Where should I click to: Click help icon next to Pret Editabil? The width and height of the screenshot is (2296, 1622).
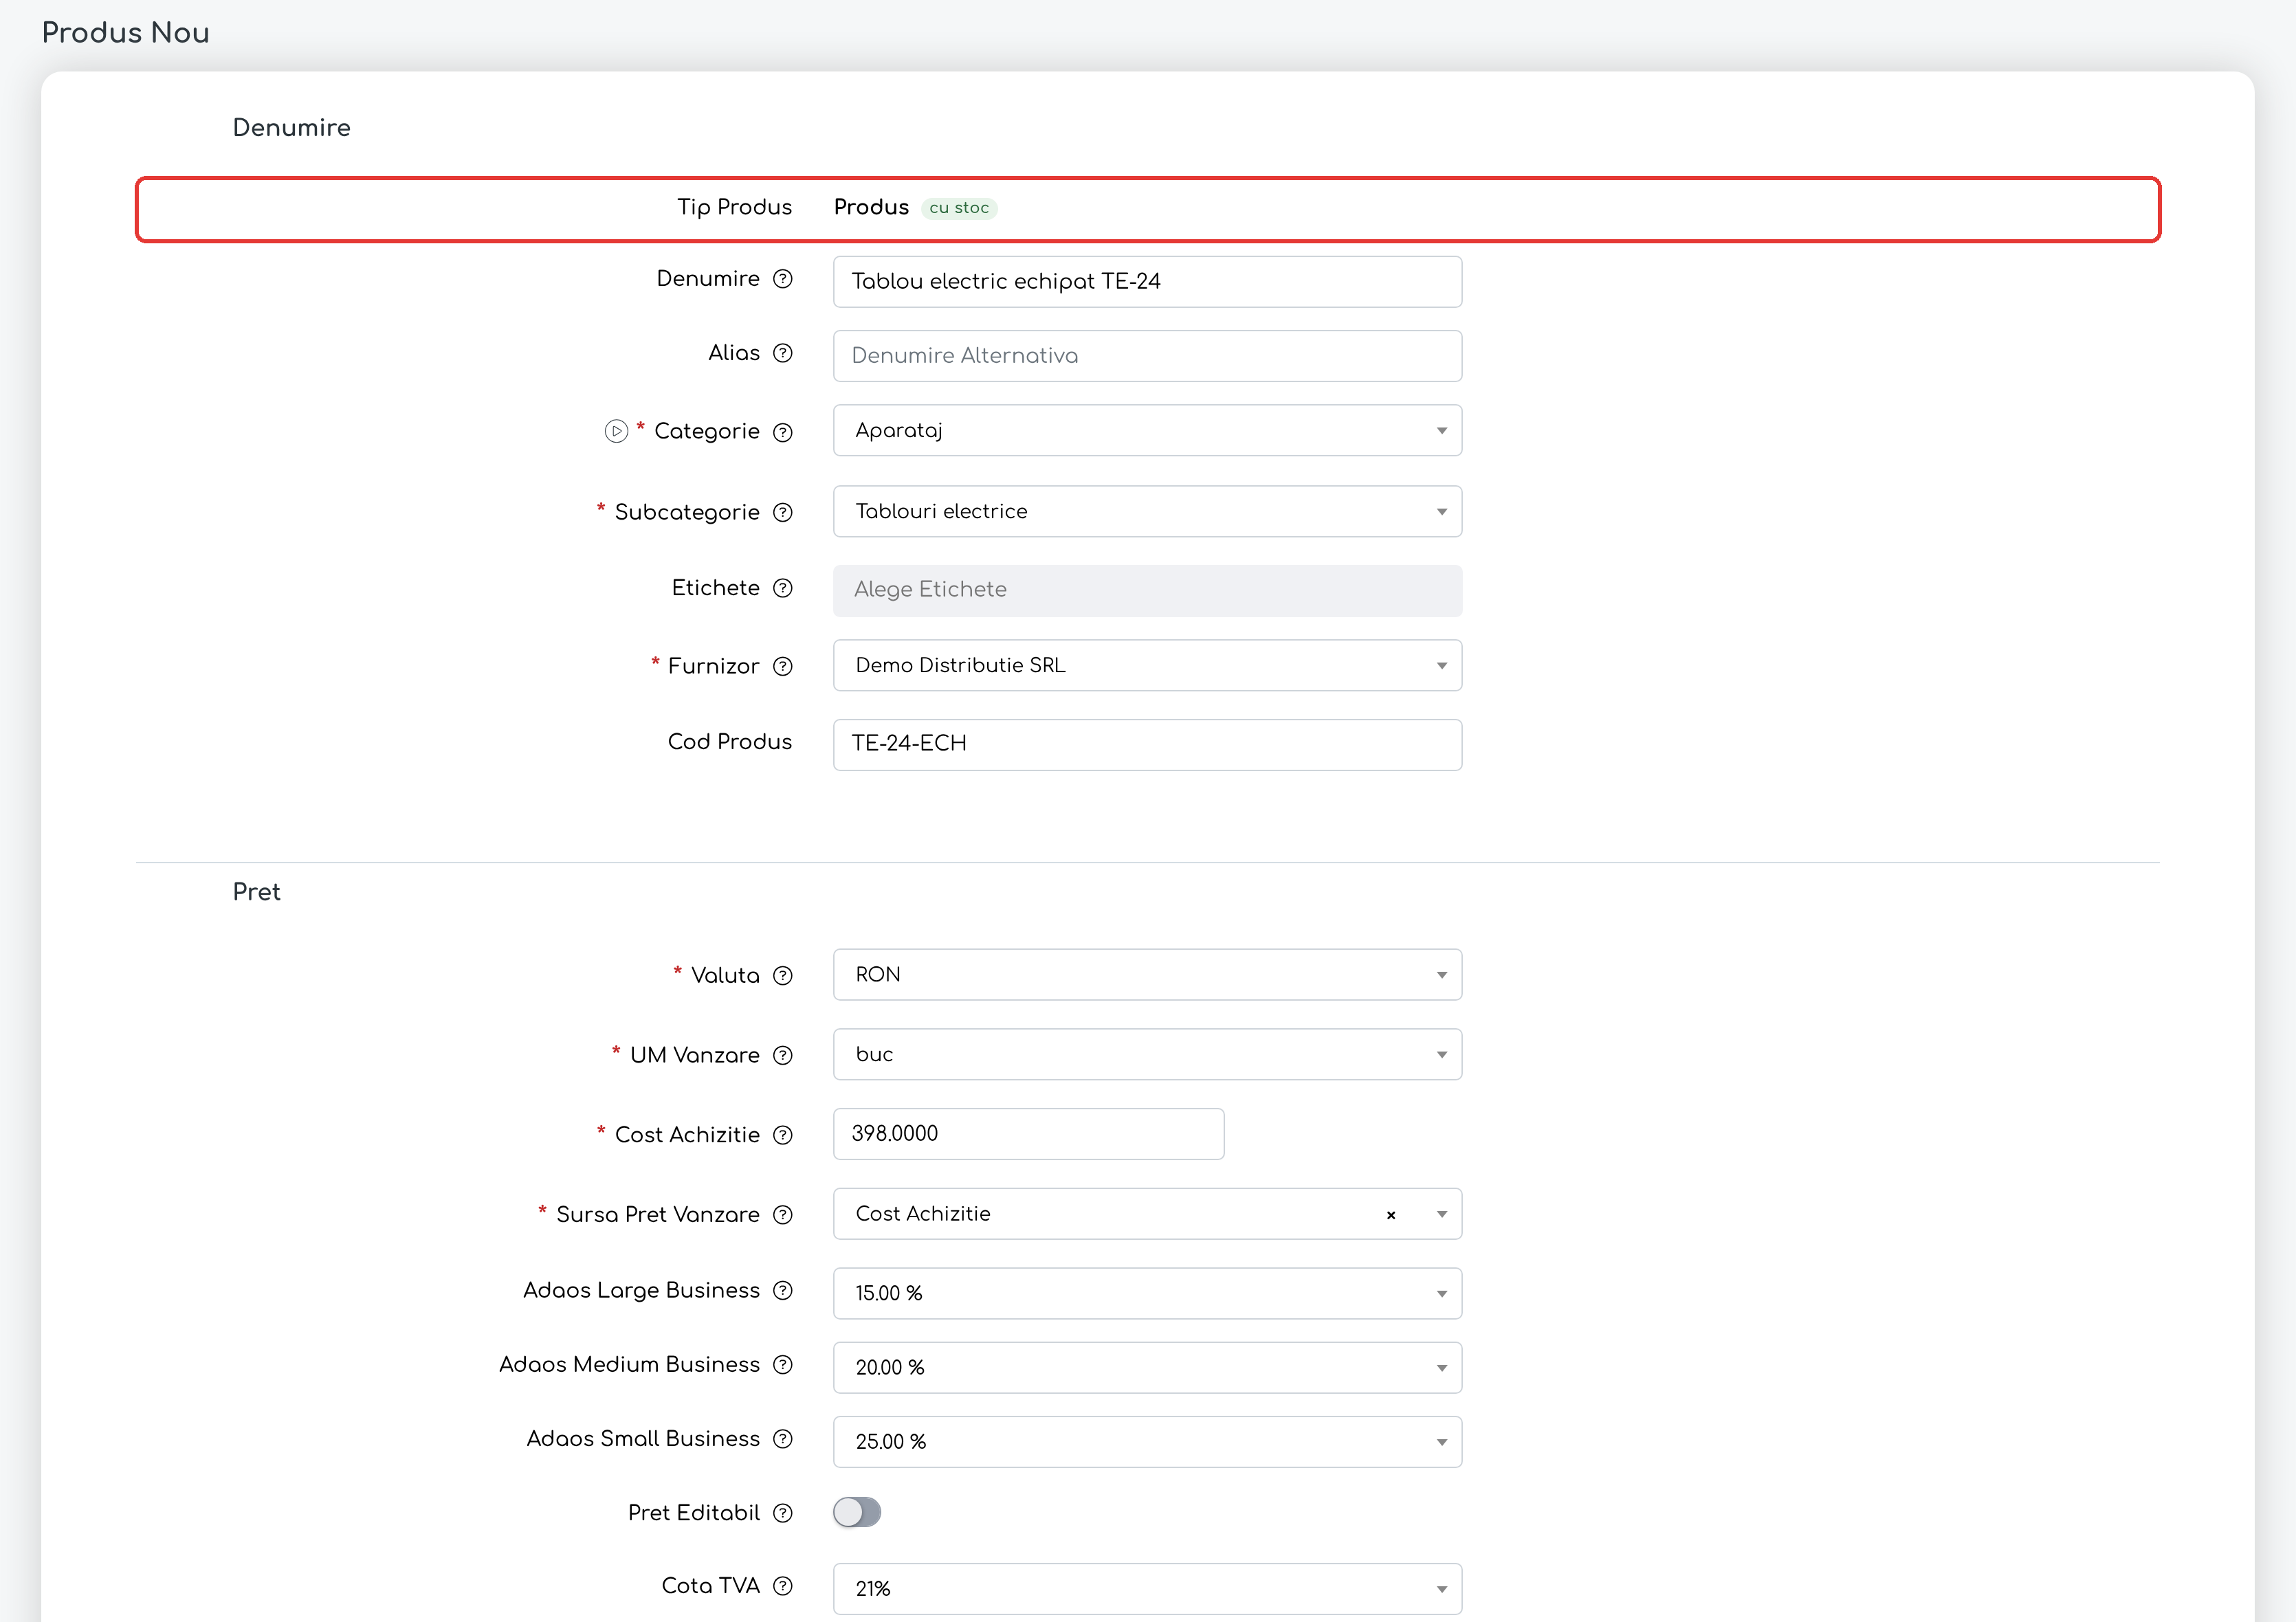(x=783, y=1513)
